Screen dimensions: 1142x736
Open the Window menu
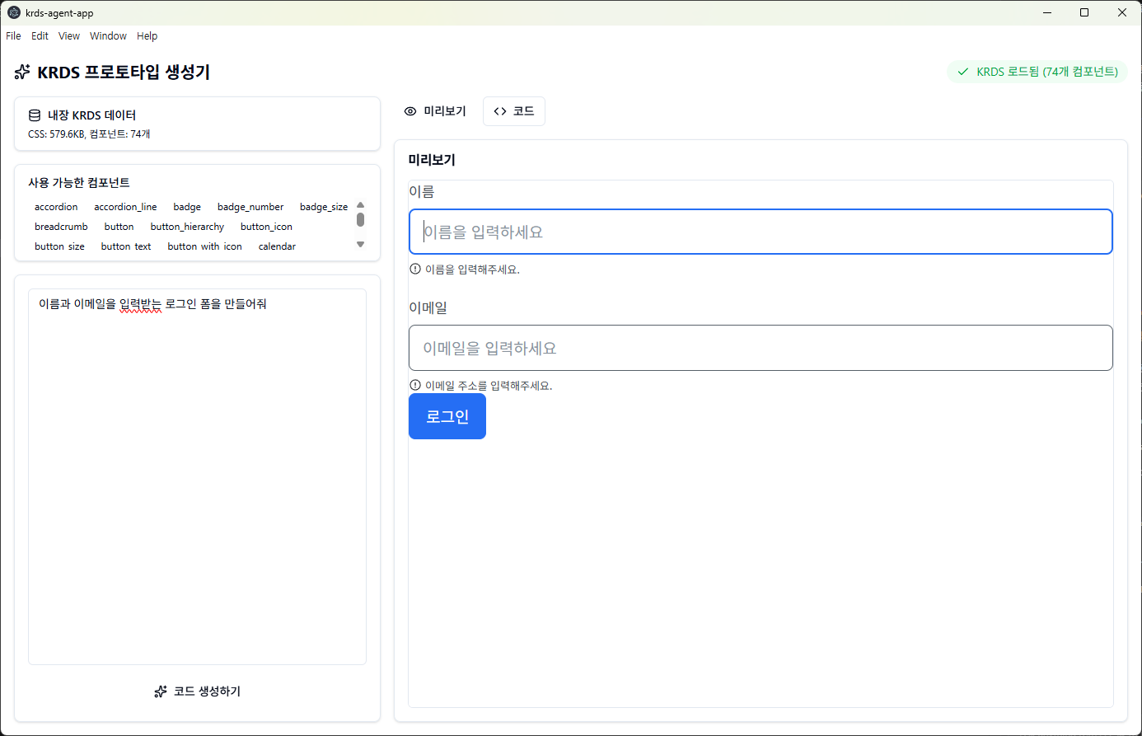[x=108, y=36]
